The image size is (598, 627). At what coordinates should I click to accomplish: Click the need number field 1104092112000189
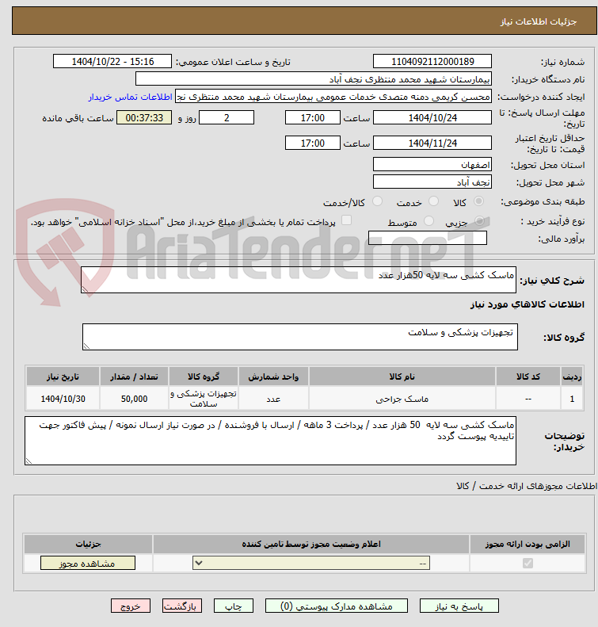pyautogui.click(x=432, y=62)
